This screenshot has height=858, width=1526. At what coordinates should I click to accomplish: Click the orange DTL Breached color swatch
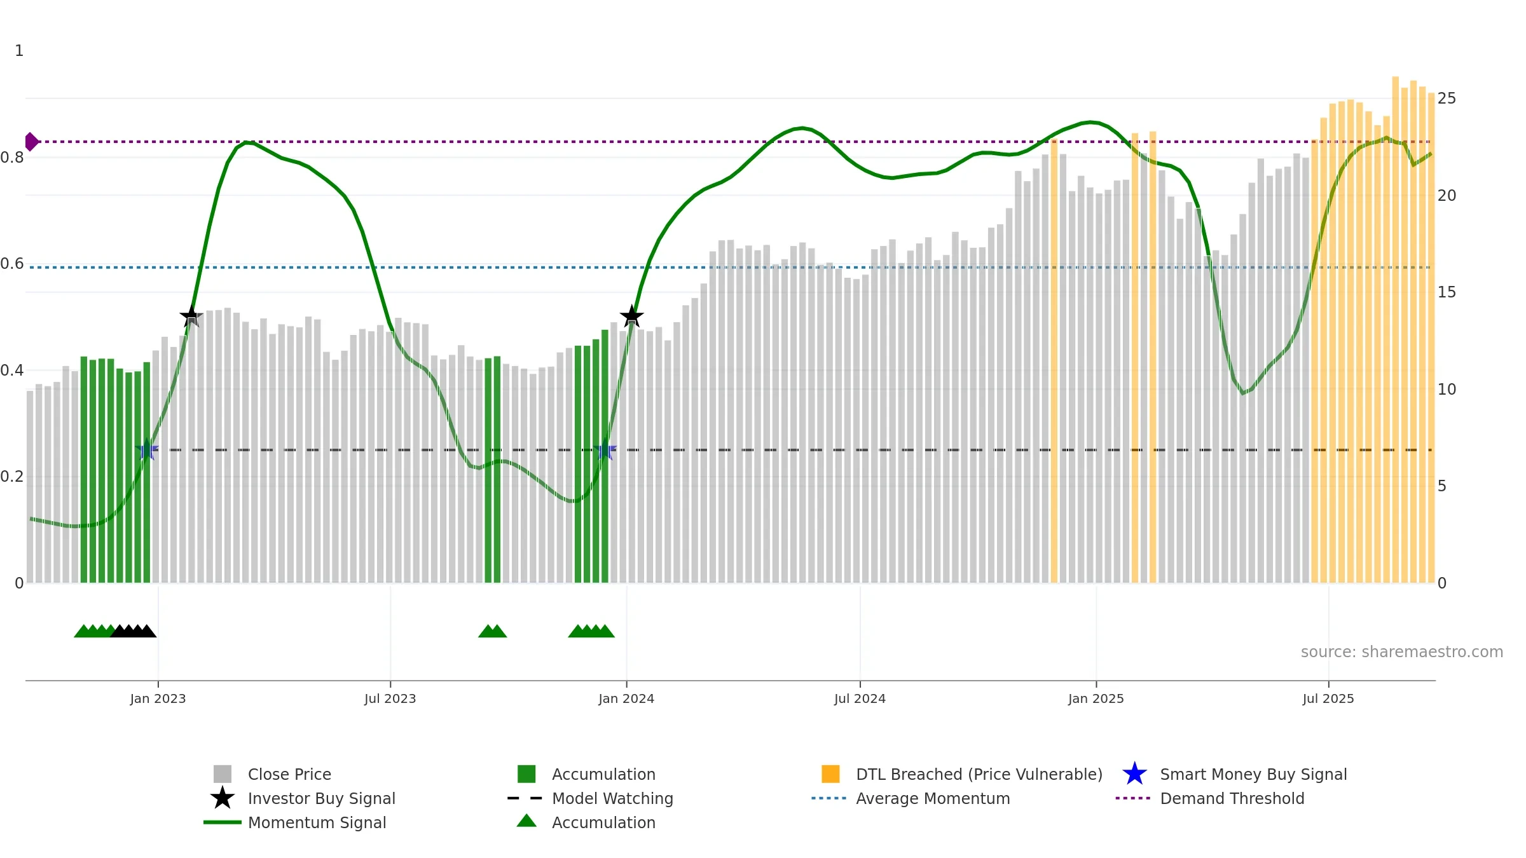coord(830,774)
